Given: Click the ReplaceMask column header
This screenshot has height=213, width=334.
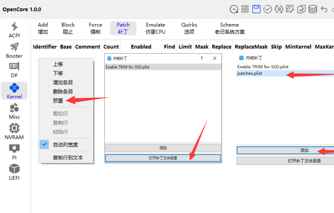Looking at the screenshot, I should (x=251, y=47).
